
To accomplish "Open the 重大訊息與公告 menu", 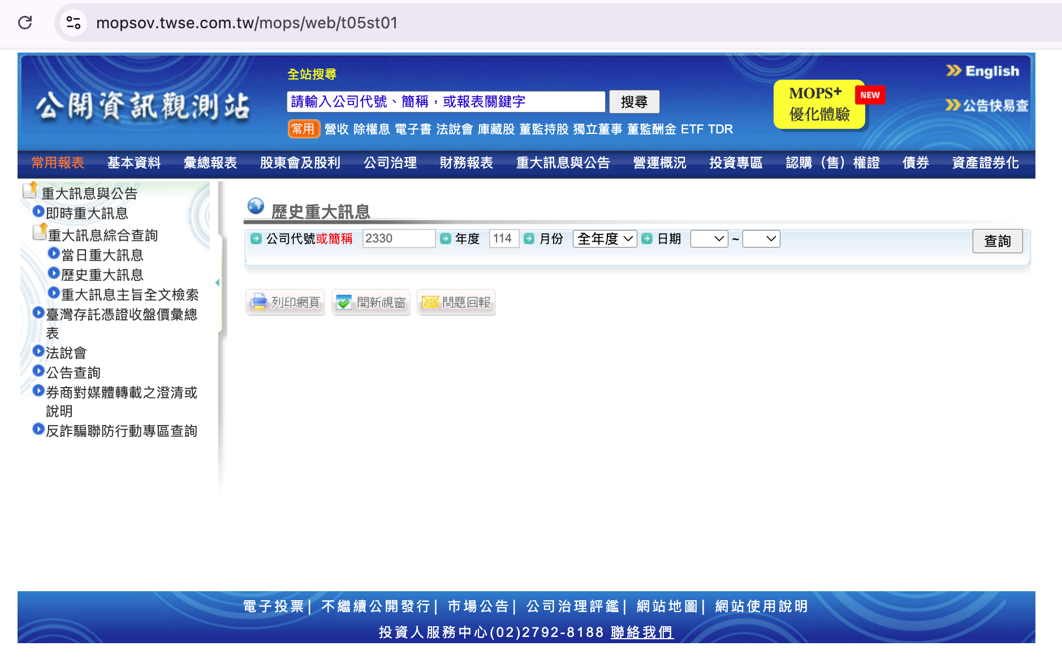I will coord(563,163).
